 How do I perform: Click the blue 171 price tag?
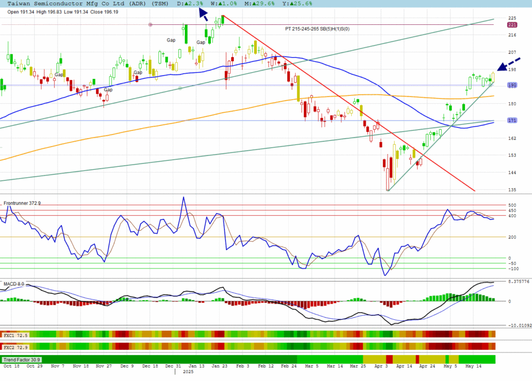click(512, 120)
